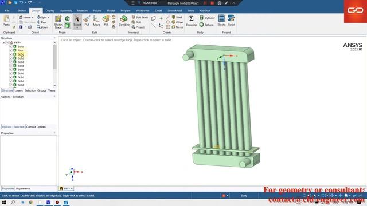This screenshot has width=367, height=206.
Task: Collapse the FFF tree node
Action: [3, 43]
